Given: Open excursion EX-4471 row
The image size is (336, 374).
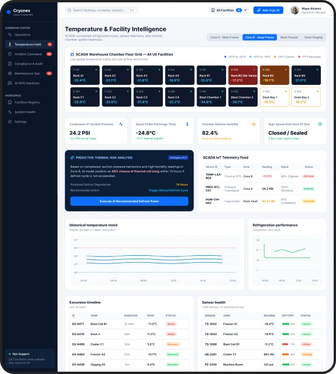Looking at the screenshot, I should 129,324.
